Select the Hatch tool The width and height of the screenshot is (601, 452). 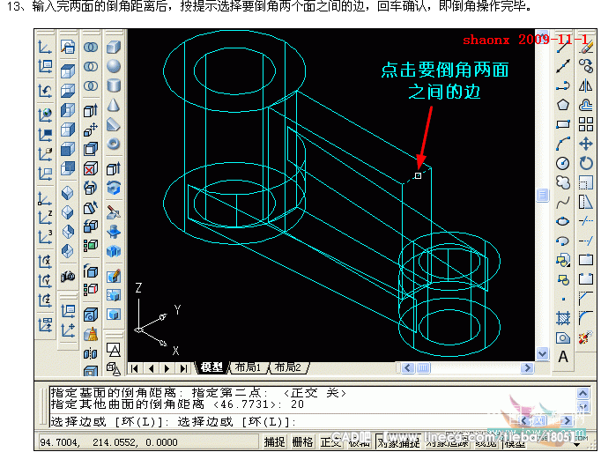(563, 318)
